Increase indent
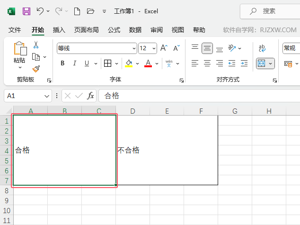Image resolution: width=300 pixels, height=225 pixels. (244, 63)
